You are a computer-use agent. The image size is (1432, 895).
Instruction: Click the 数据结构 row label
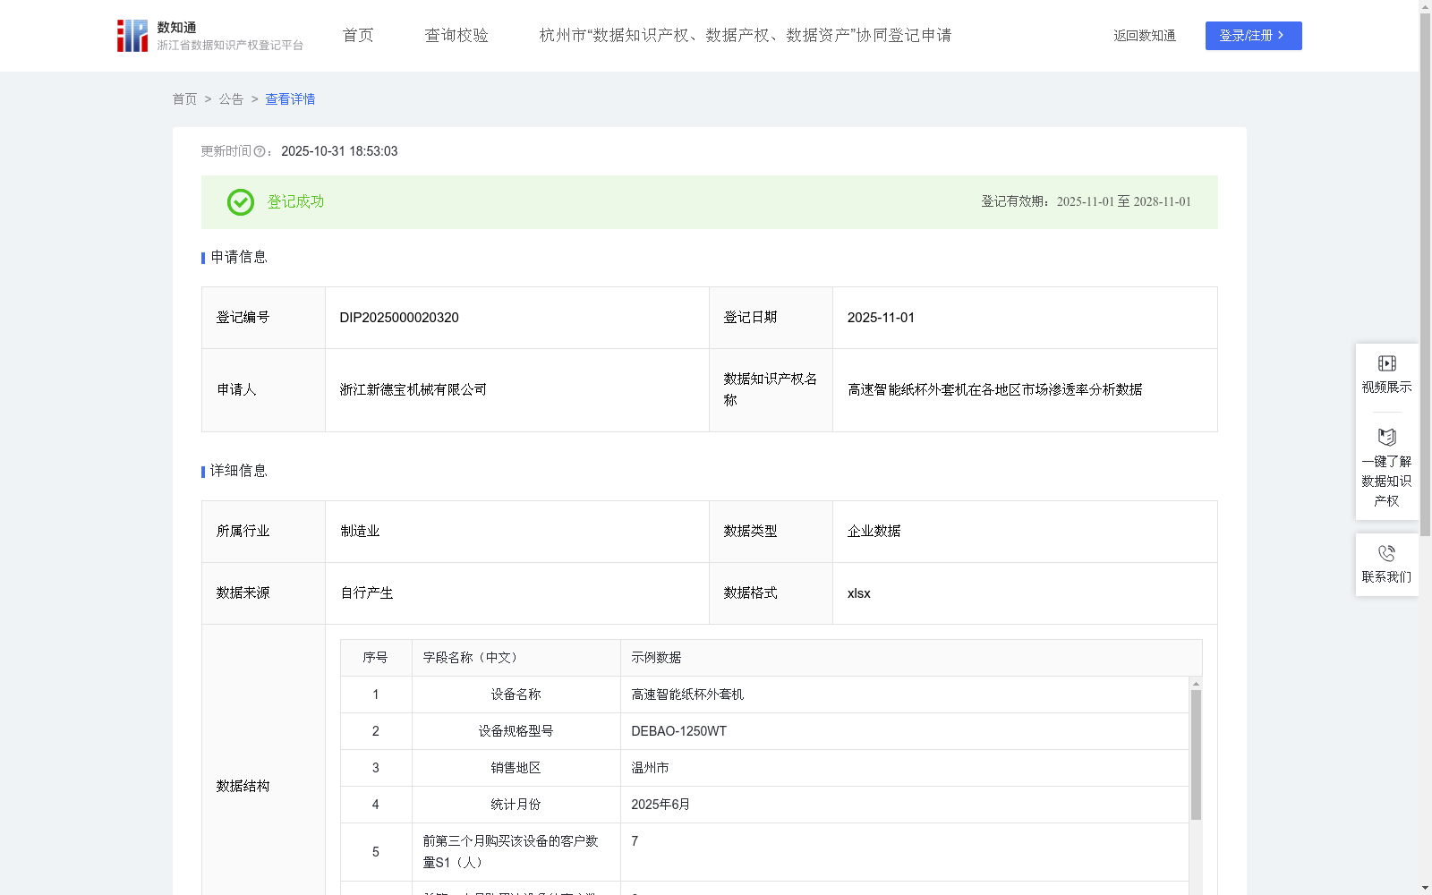pyautogui.click(x=243, y=787)
